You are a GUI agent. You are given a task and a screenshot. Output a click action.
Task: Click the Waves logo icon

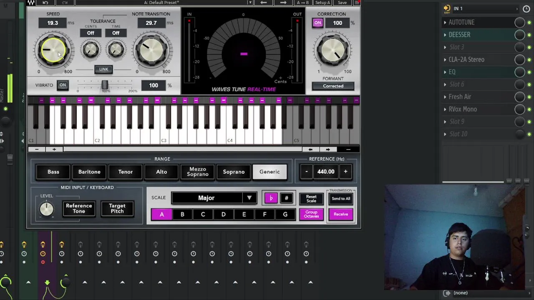(x=31, y=2)
